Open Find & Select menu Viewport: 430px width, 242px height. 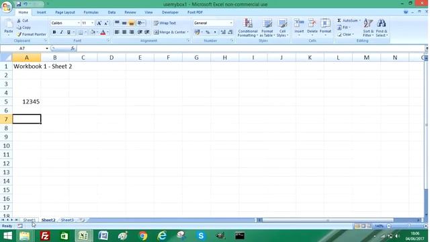coord(381,28)
